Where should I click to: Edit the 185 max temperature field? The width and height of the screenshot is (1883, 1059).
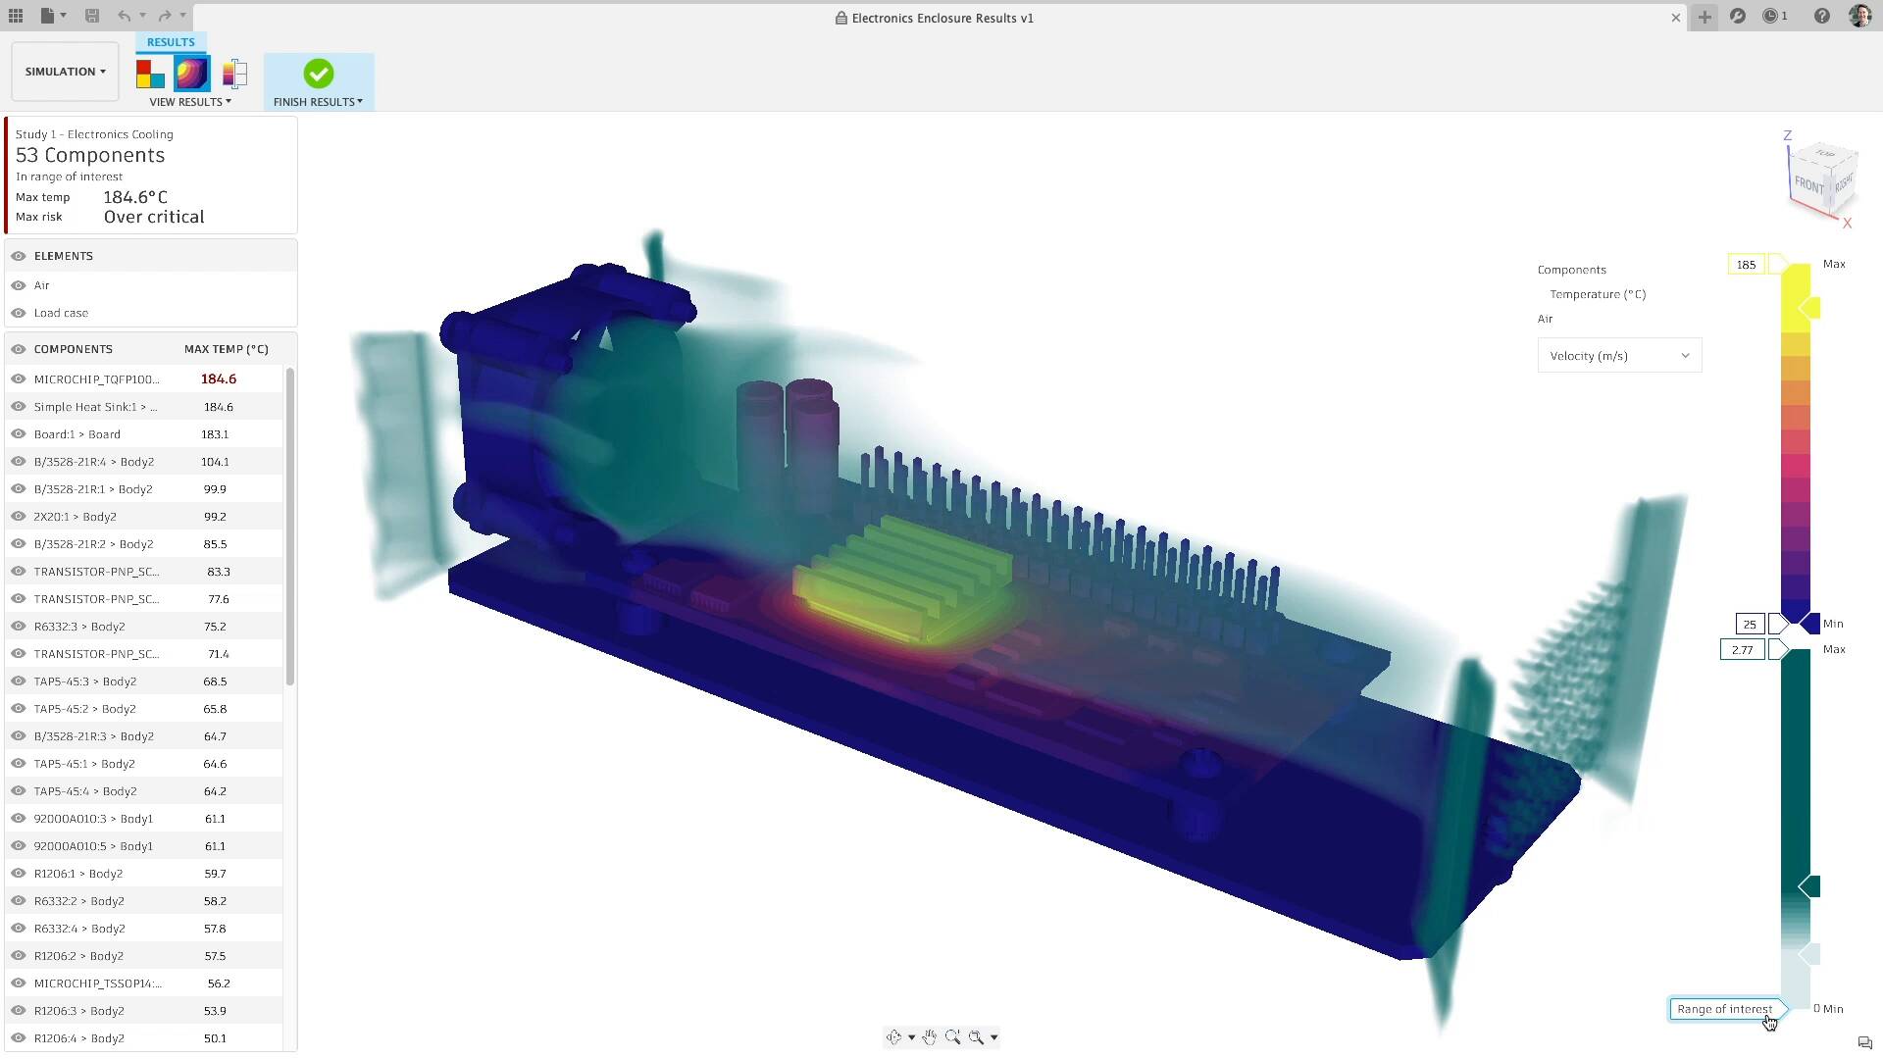click(x=1746, y=265)
